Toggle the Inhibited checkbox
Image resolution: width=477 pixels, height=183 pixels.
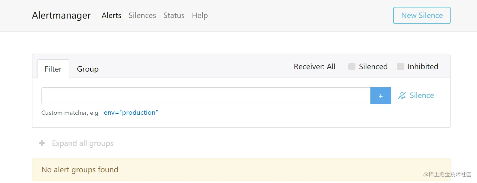pyautogui.click(x=400, y=66)
